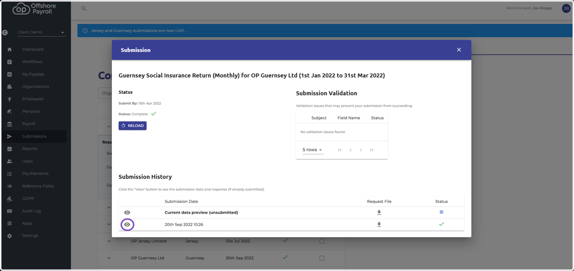
Task: Click the Field Name column header
Action: [349, 118]
